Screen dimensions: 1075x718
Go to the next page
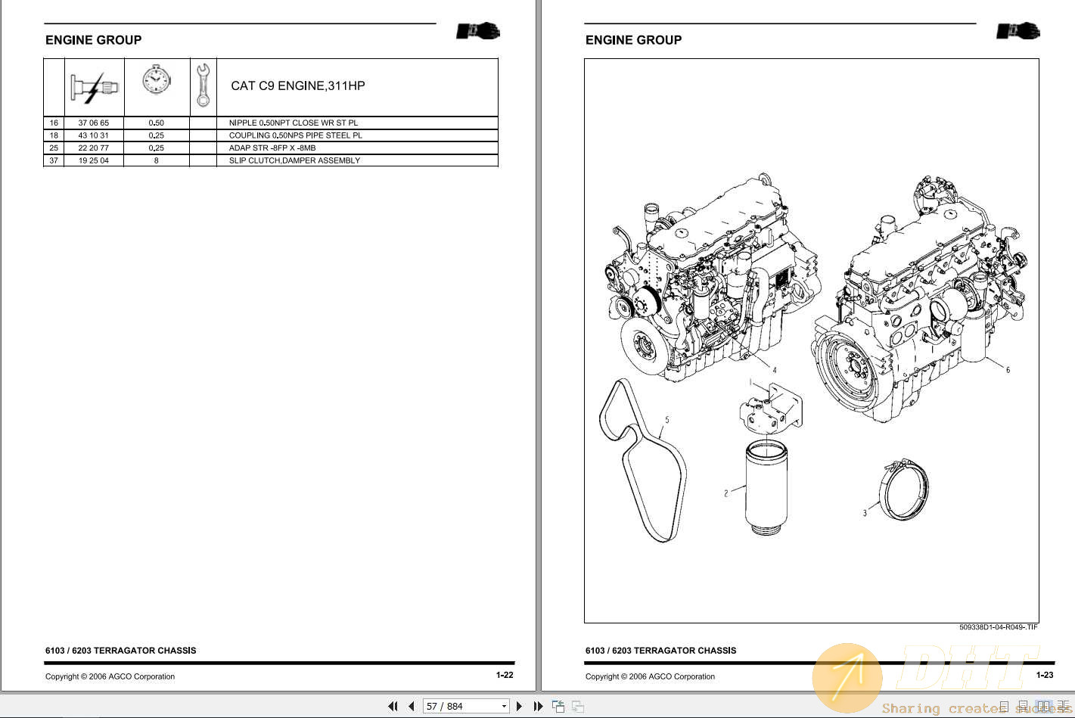[519, 706]
